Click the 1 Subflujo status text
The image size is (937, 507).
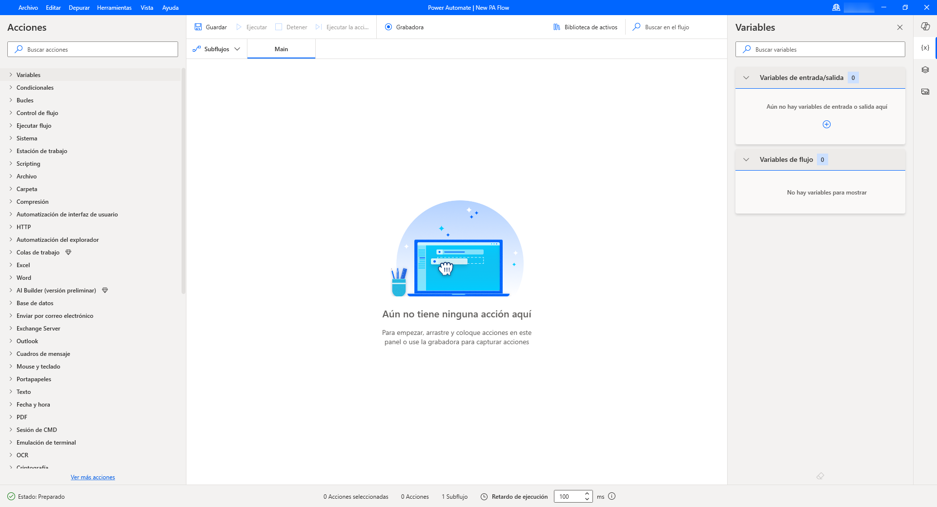pos(454,497)
